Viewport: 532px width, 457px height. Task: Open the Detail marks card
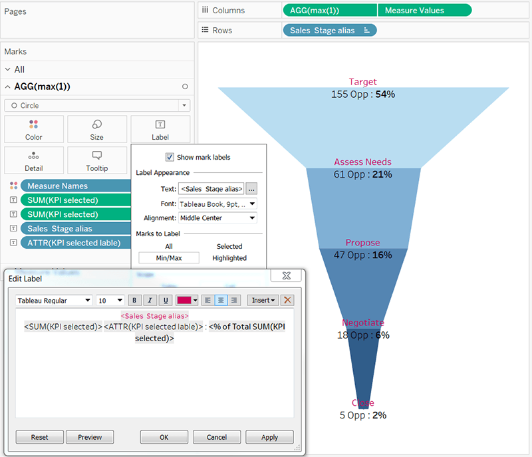(x=33, y=160)
